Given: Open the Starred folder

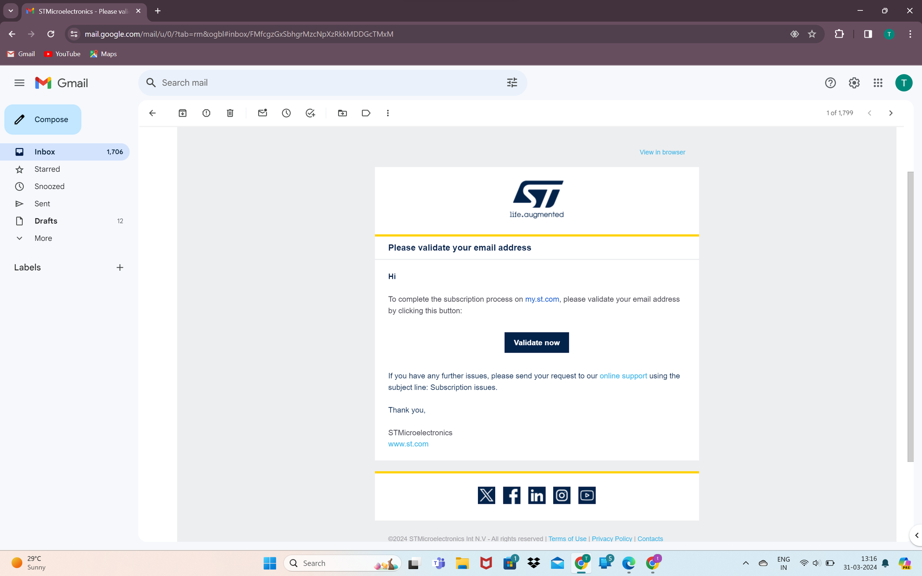Looking at the screenshot, I should click(47, 169).
